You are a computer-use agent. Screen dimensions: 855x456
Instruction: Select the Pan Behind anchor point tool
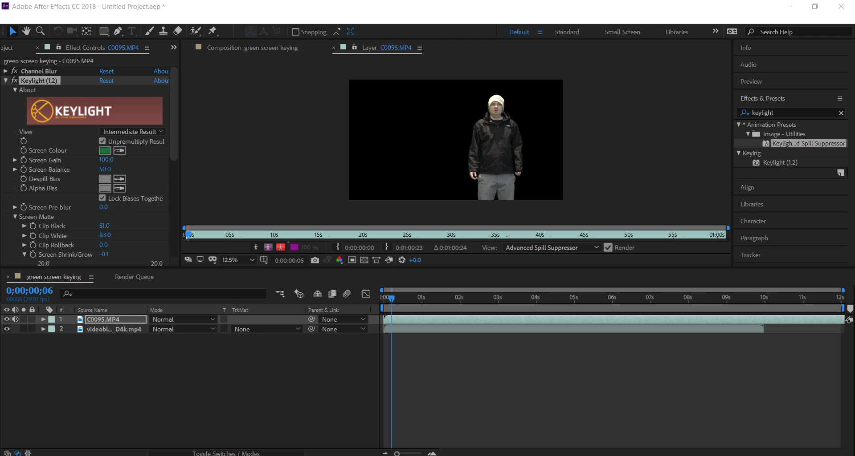(x=86, y=31)
